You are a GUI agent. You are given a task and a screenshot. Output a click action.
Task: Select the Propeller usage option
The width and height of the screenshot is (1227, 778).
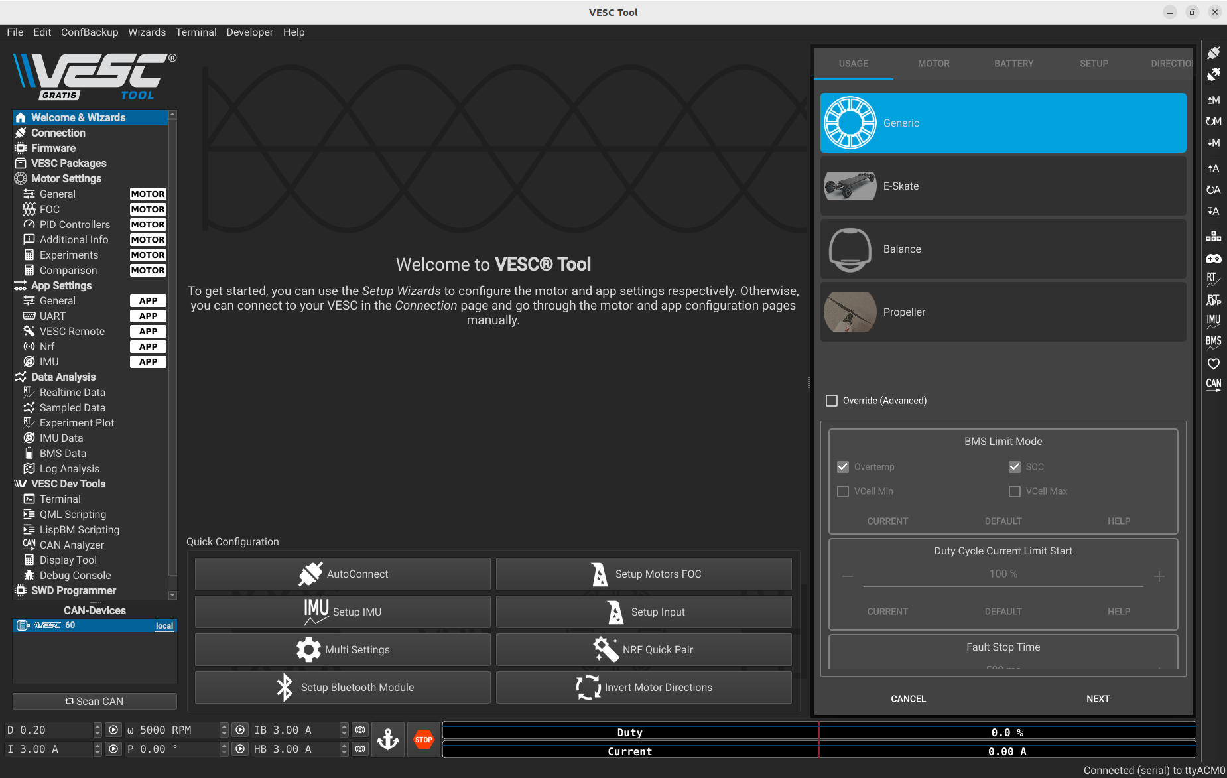(1003, 312)
